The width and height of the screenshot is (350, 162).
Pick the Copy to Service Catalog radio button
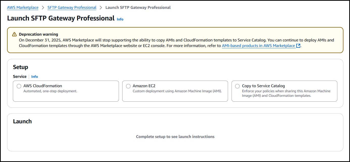pos(237,86)
